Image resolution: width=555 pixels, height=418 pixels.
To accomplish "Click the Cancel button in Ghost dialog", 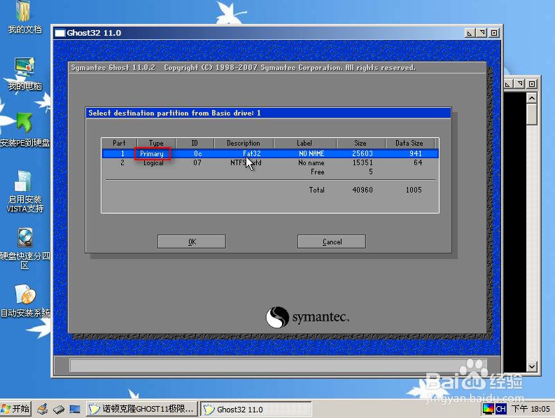I will click(332, 242).
